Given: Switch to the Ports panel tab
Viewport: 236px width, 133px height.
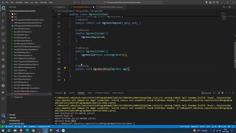Looking at the screenshot, I should click(90, 93).
